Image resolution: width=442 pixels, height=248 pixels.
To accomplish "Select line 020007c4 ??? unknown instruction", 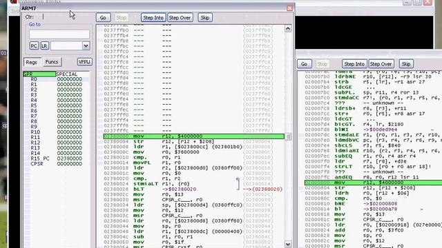I will pos(373,103).
